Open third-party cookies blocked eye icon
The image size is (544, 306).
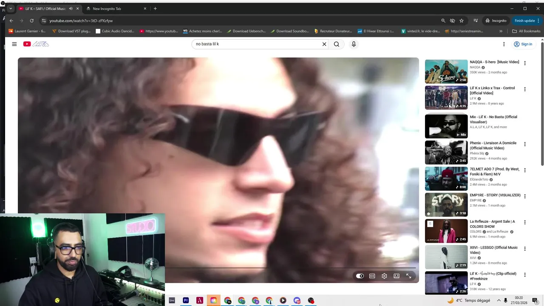[x=452, y=20]
